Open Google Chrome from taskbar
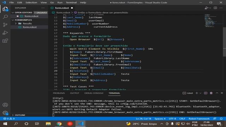 tap(59, 124)
